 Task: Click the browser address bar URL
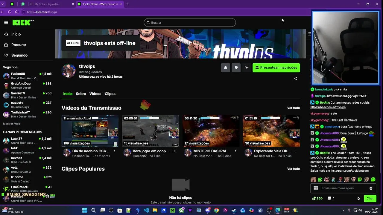tap(42, 12)
